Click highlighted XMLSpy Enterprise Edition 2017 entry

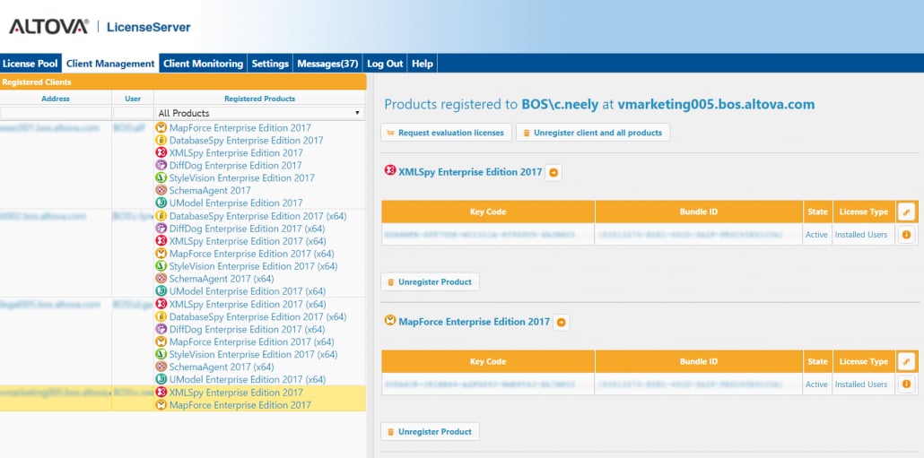[x=236, y=392]
